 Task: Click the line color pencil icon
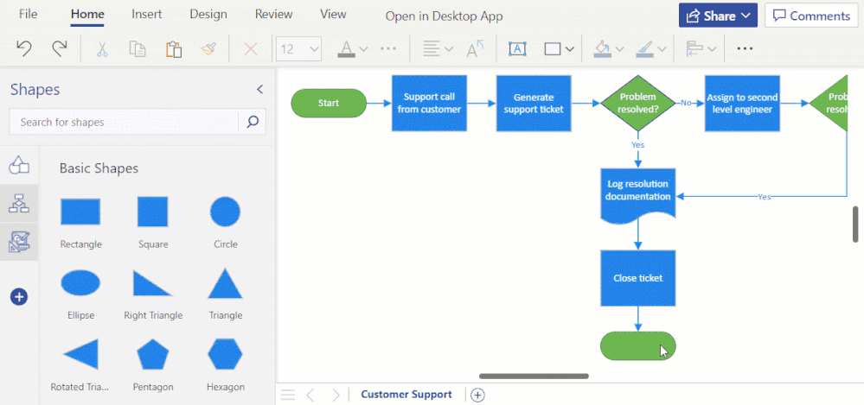(x=644, y=49)
